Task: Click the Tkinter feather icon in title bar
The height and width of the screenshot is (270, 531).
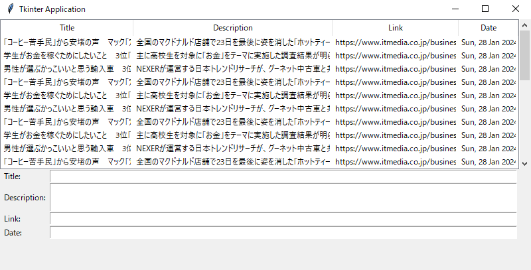Action: [x=10, y=9]
